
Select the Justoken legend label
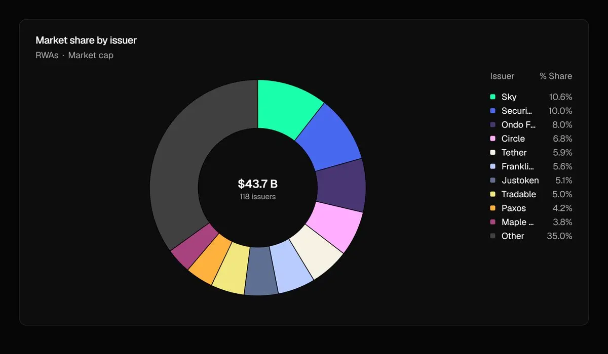tap(520, 181)
